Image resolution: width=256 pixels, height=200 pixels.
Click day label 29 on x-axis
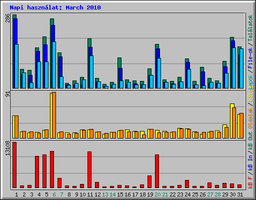pyautogui.click(x=225, y=194)
